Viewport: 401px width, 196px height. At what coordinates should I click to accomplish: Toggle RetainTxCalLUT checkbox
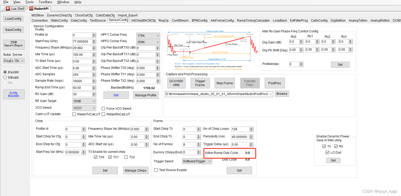coord(74,114)
